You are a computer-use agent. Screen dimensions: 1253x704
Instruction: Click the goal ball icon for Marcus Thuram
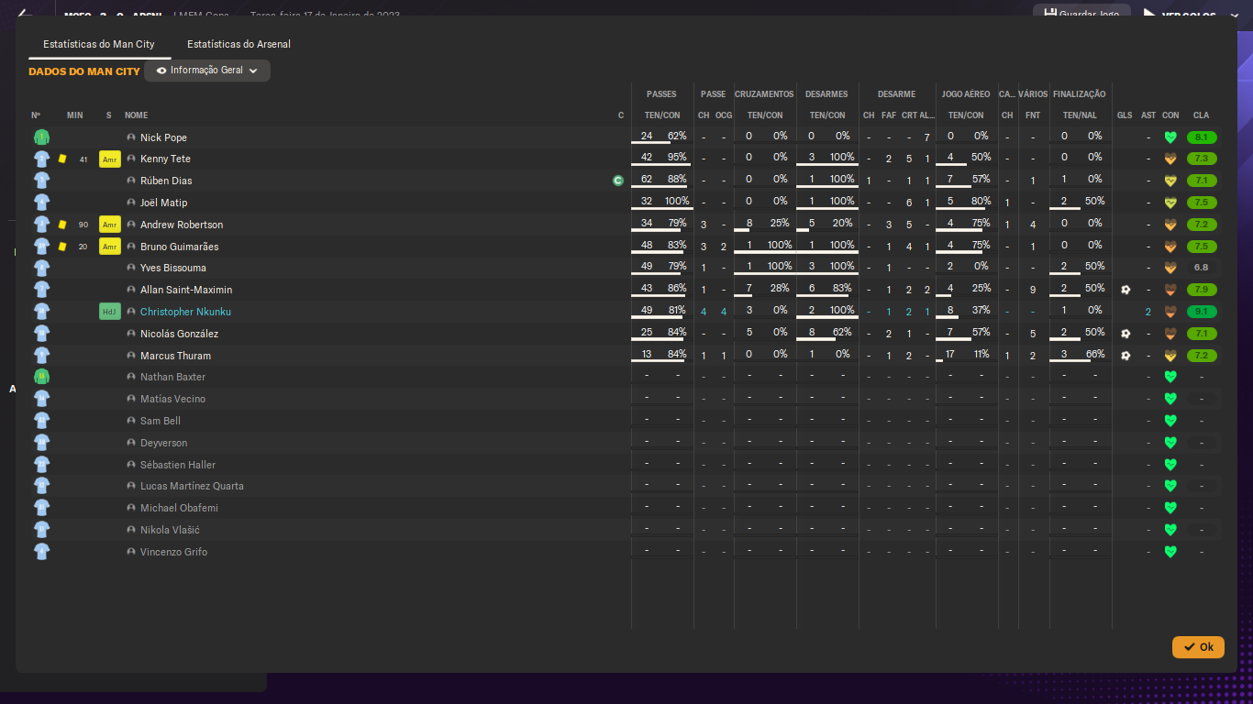[1125, 356]
